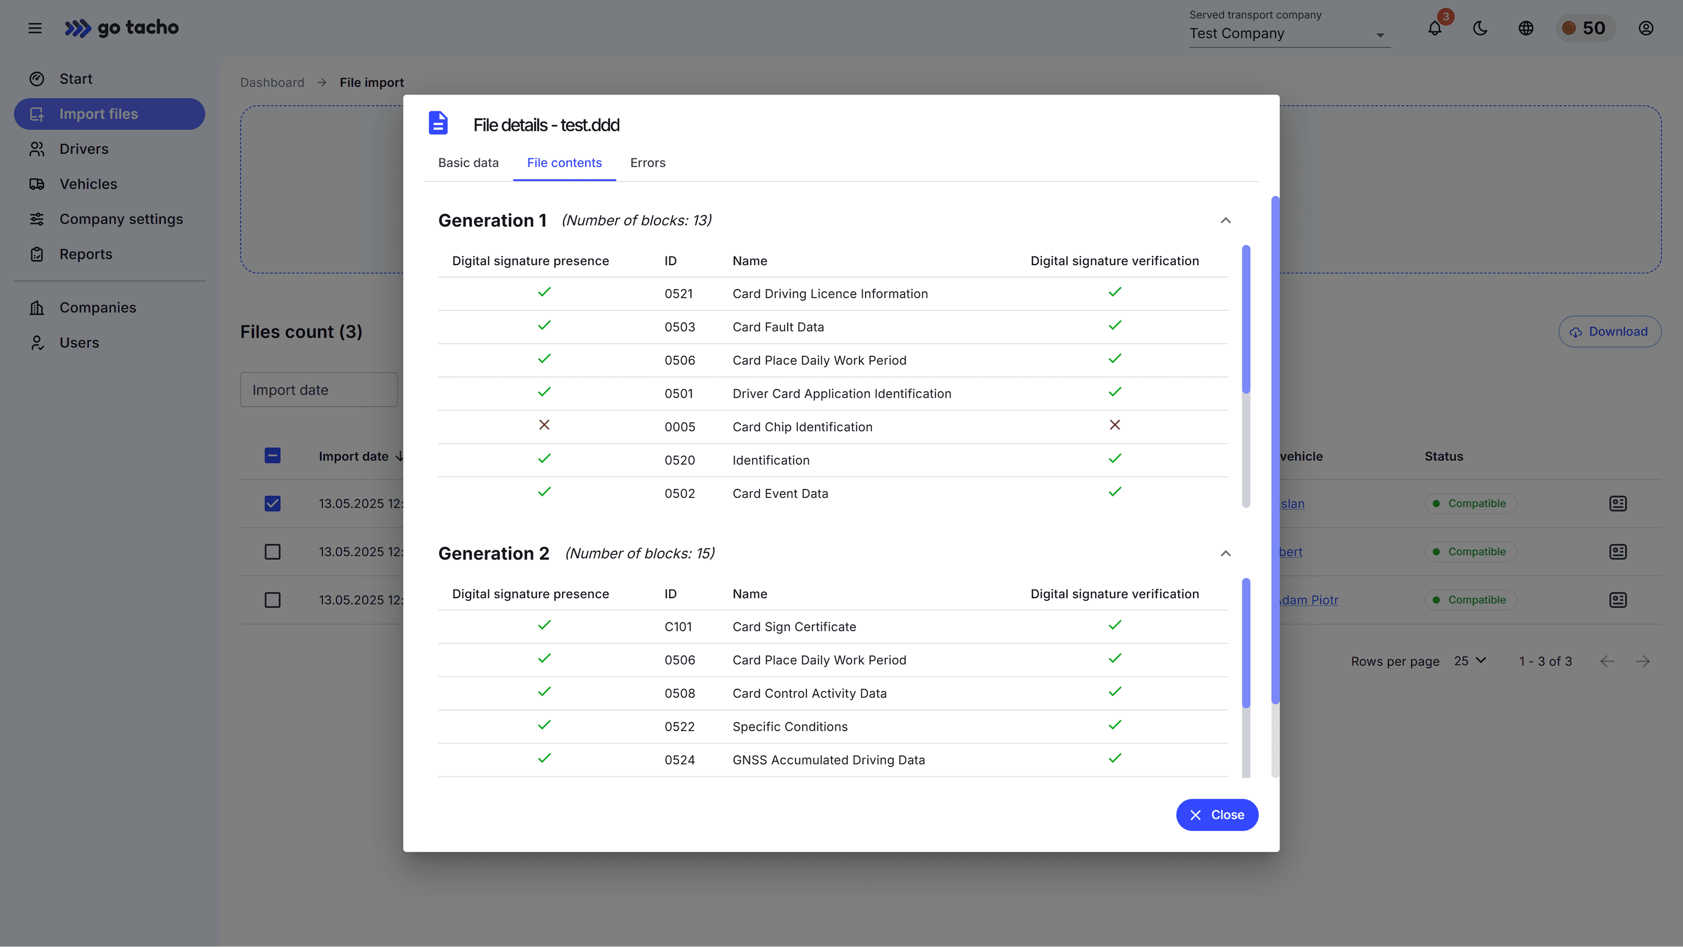Click the Users person icon

click(x=37, y=343)
